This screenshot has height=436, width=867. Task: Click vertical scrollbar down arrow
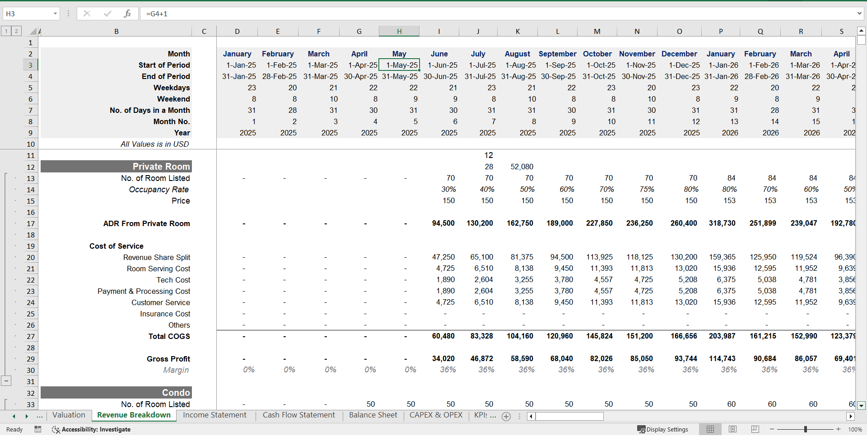pos(861,405)
